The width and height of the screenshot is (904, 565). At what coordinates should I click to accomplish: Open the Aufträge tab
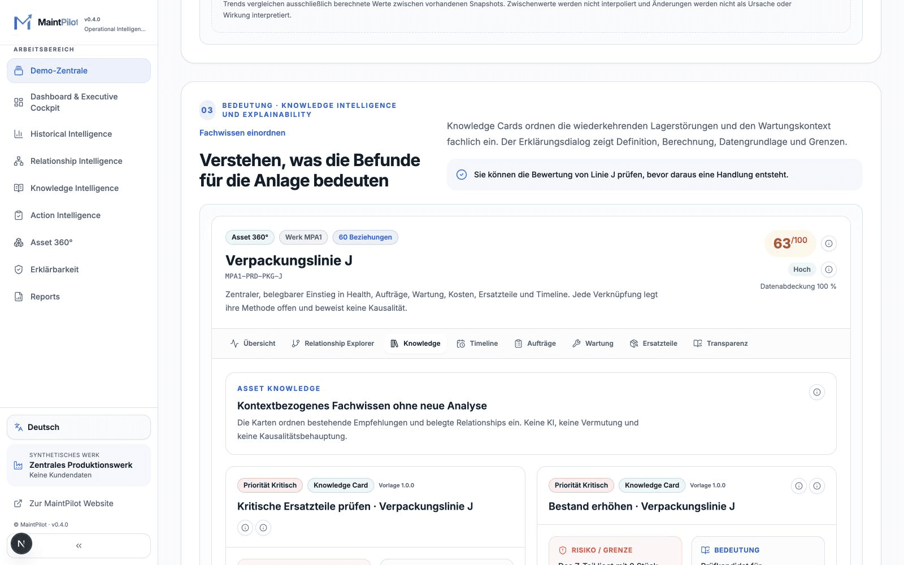coord(535,344)
